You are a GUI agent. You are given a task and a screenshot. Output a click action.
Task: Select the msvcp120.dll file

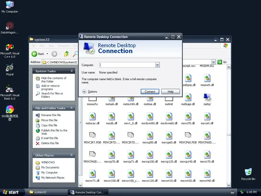[x=169, y=157]
